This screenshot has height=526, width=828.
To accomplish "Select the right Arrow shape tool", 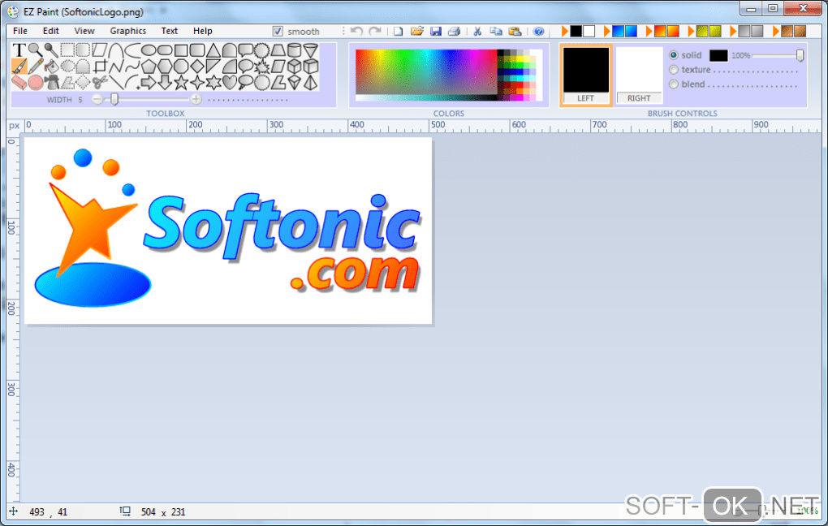I will click(149, 83).
